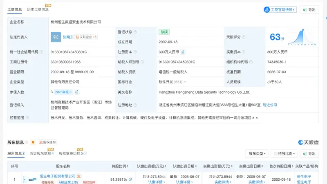Viewport: 327px width, 184px height.
Task: Export shareholder list with 导出 button
Action: coord(309,154)
